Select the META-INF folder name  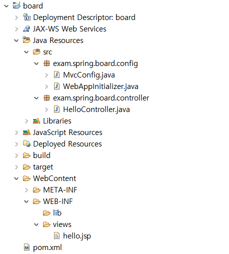[x=60, y=190]
